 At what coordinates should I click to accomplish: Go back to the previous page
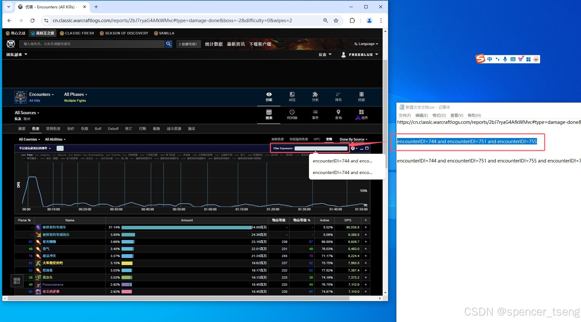click(x=9, y=21)
